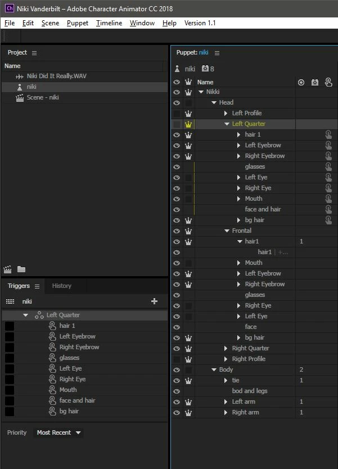Click the add tag placeholder next to hair1
Viewport: 338px width, 469px height.
point(283,252)
